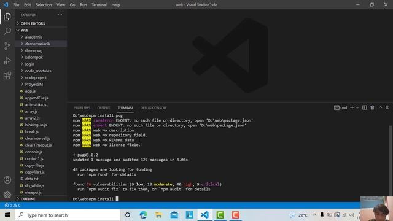
Task: Open appendFile.js file
Action: (41, 98)
